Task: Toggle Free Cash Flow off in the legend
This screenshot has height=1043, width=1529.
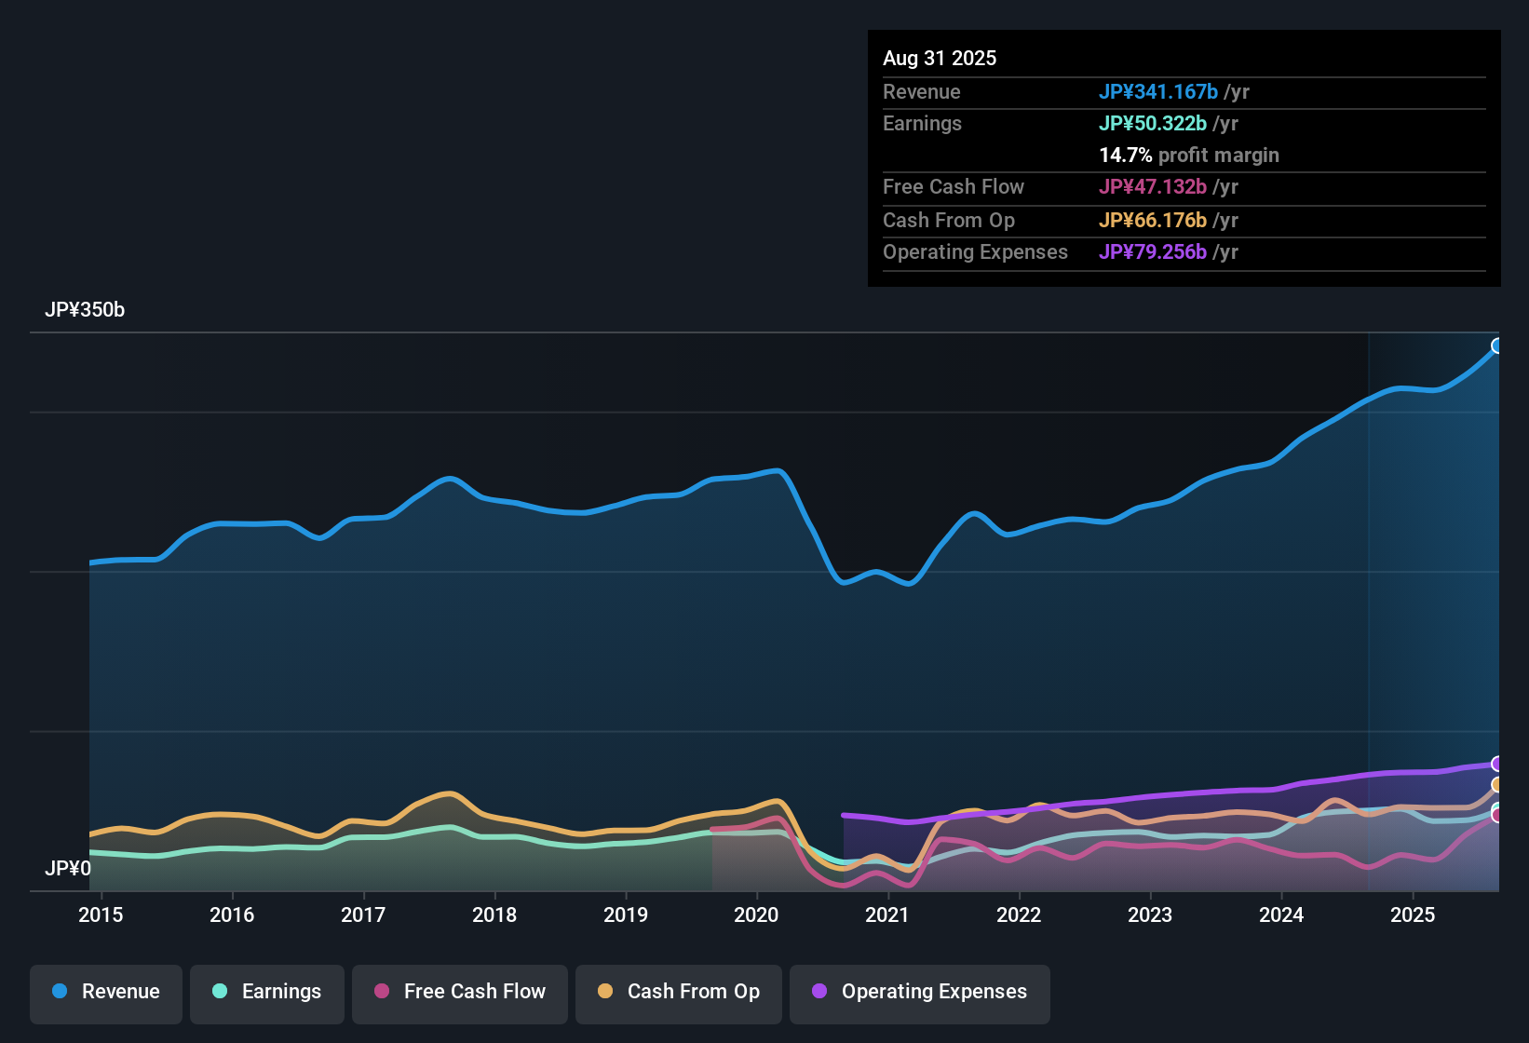Action: pos(459,992)
